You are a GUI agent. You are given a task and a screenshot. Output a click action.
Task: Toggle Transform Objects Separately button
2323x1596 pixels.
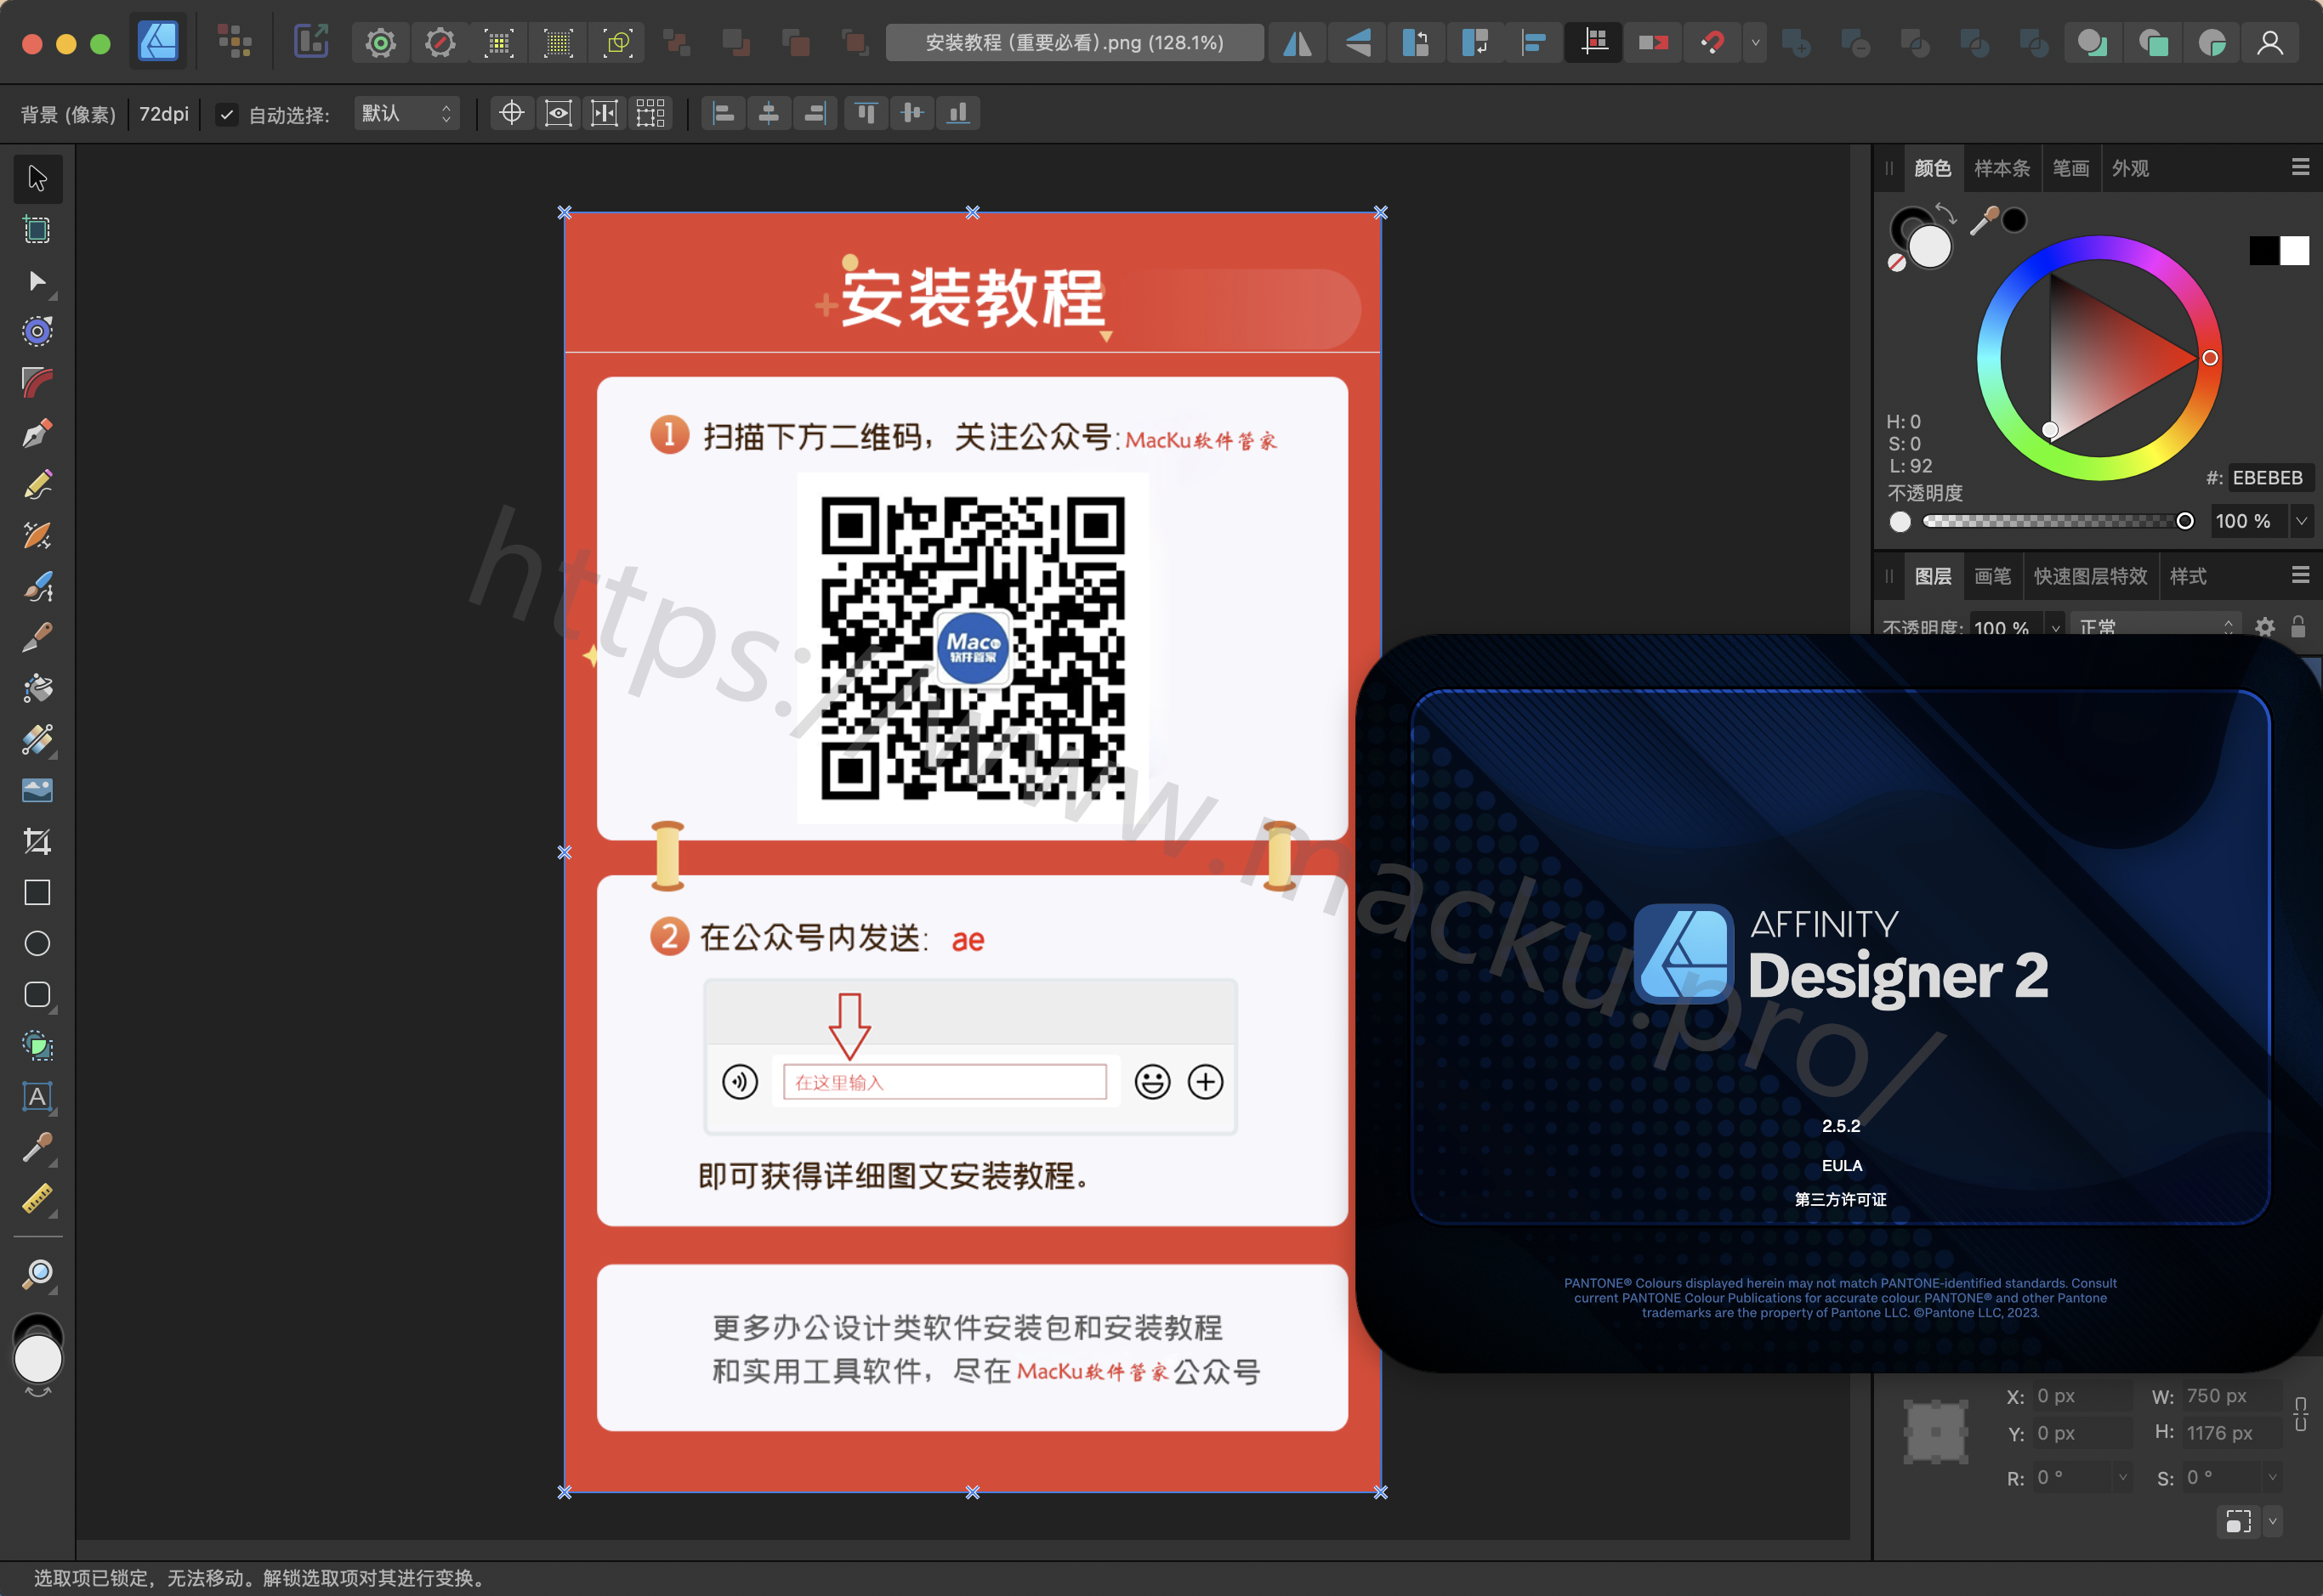[650, 113]
